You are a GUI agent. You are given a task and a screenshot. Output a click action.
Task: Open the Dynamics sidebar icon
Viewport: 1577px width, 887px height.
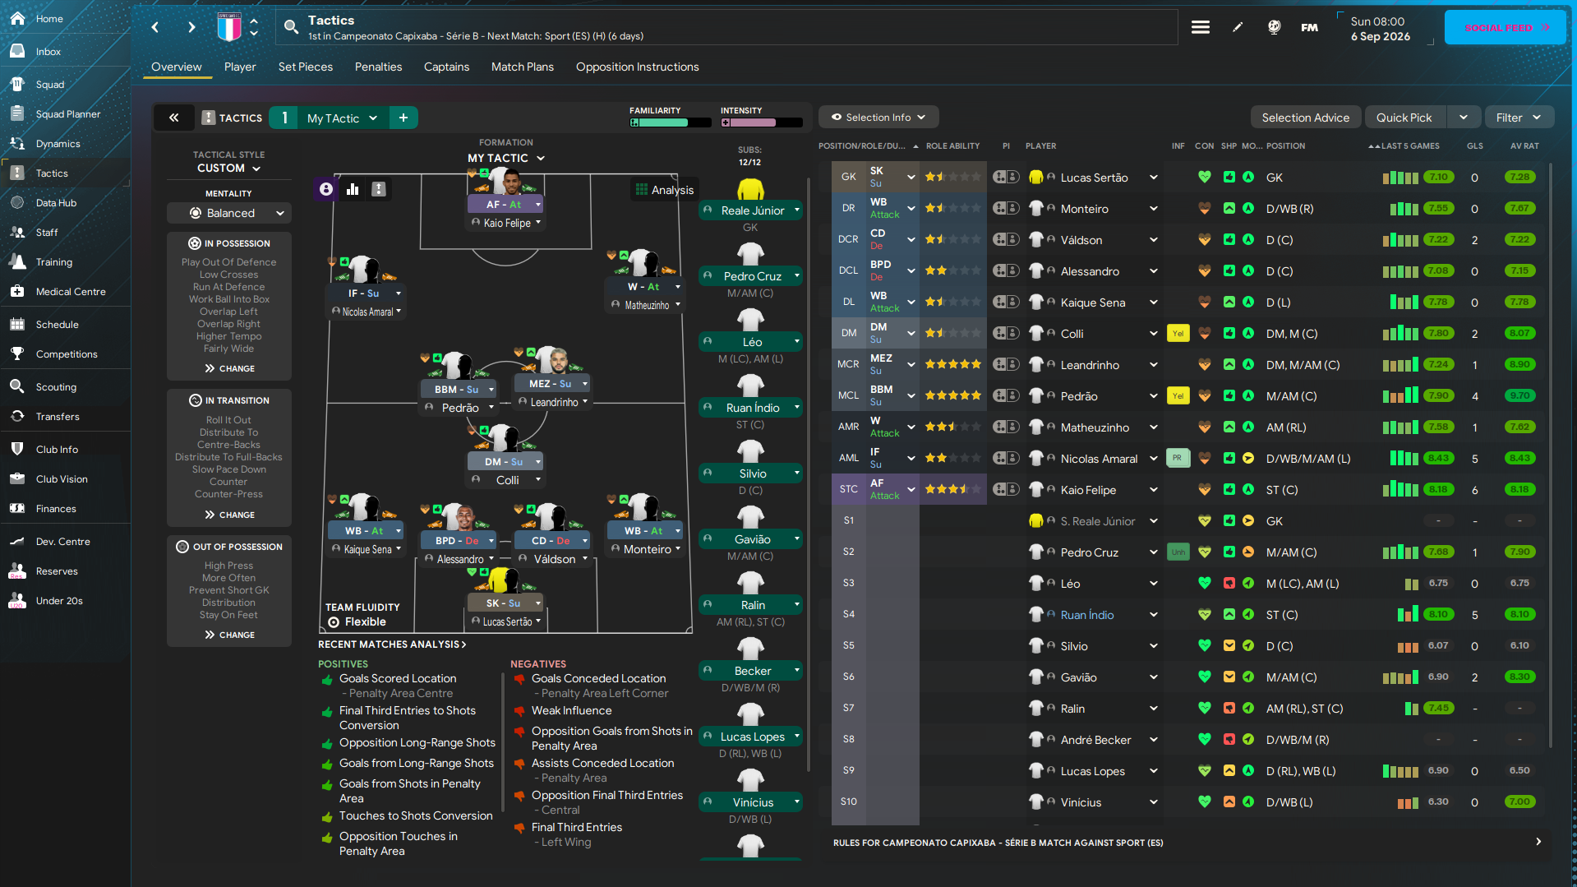coord(17,143)
